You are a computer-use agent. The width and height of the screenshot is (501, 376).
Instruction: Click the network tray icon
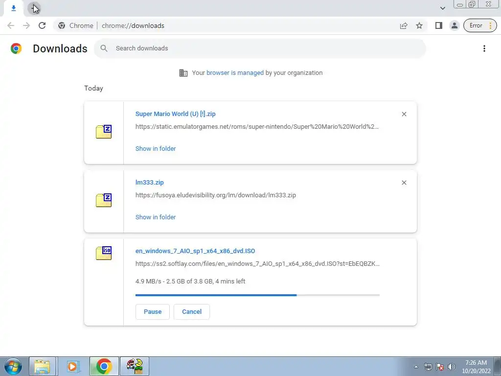[428, 367]
